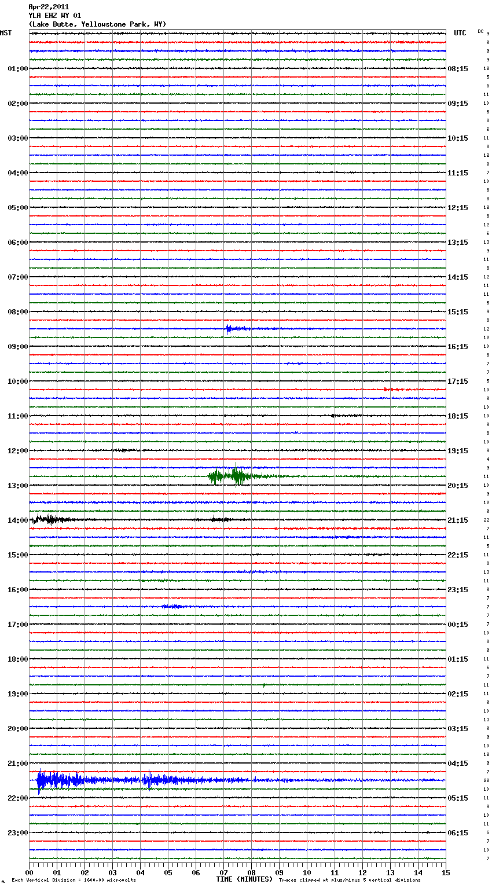Screen dimensions: 492x888
Task: Click minute 10 on the bottom time axis
Action: [307, 872]
